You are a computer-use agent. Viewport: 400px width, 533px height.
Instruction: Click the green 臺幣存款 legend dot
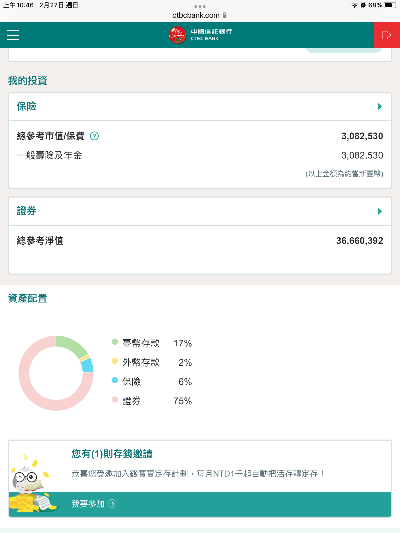click(x=115, y=342)
